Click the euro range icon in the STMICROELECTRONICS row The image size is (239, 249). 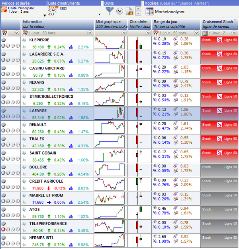coord(155,95)
